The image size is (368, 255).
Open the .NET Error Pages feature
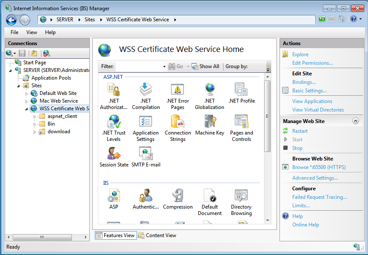pos(178,96)
